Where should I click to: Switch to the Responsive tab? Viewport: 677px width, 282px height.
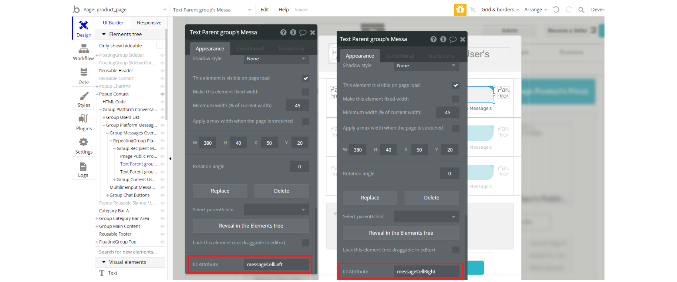[149, 23]
